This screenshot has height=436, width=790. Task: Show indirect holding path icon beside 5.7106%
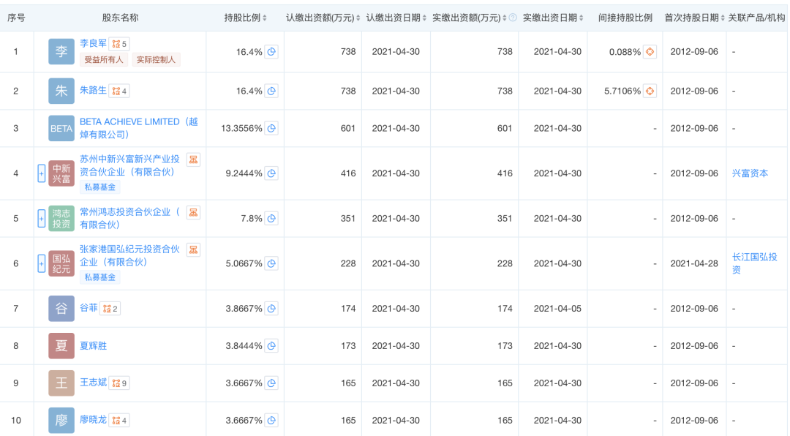[650, 91]
